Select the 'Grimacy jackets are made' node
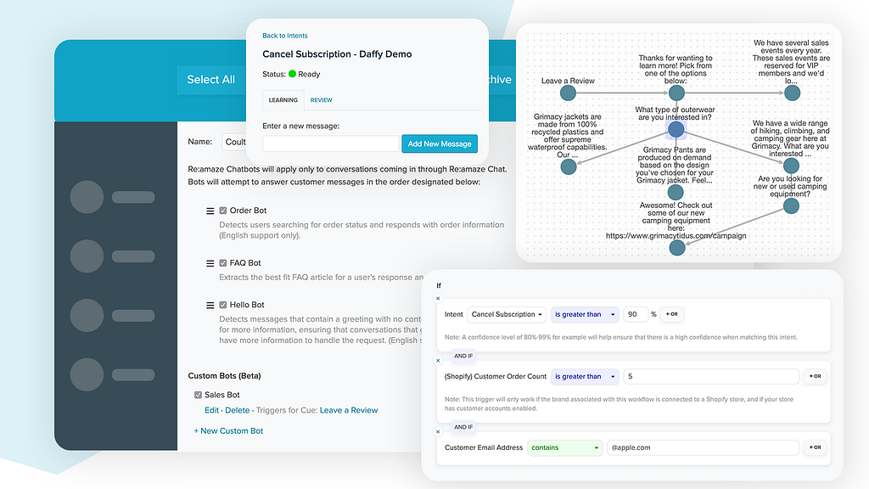This screenshot has height=489, width=869. point(568,166)
